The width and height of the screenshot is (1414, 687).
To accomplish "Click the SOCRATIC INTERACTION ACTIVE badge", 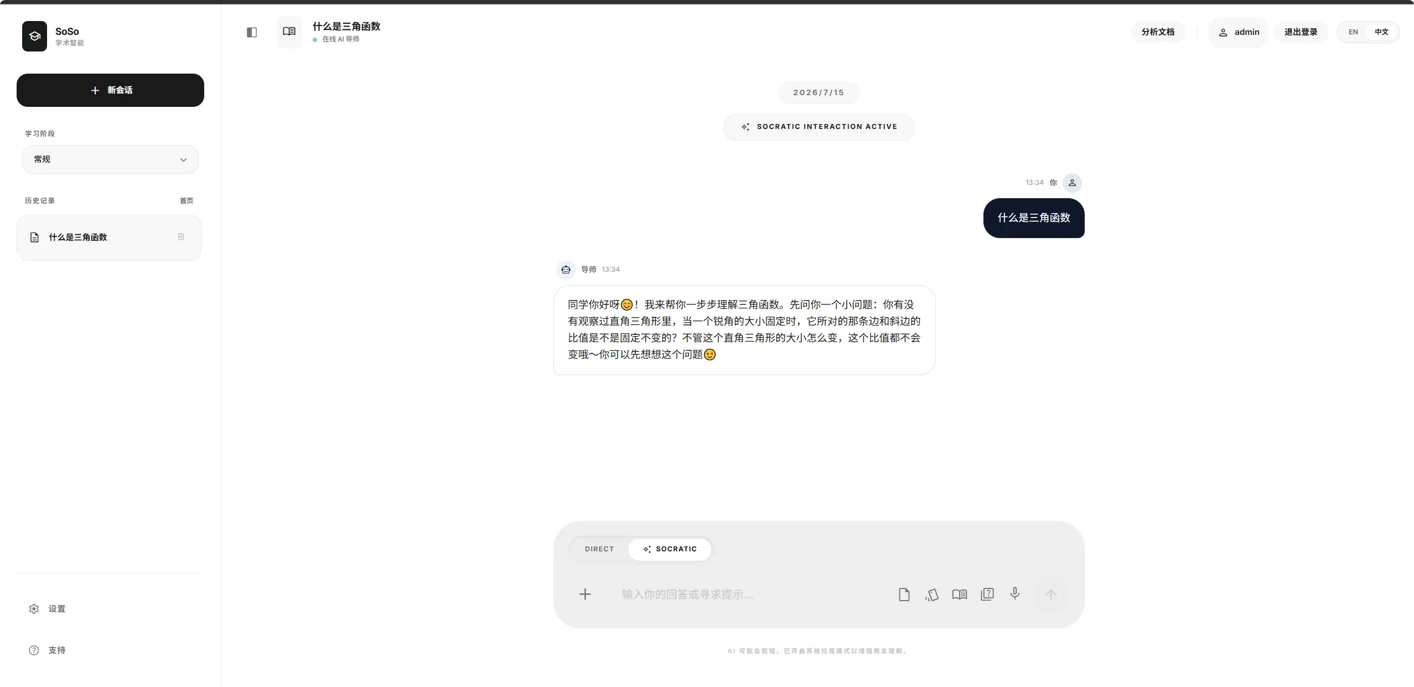I will click(819, 127).
